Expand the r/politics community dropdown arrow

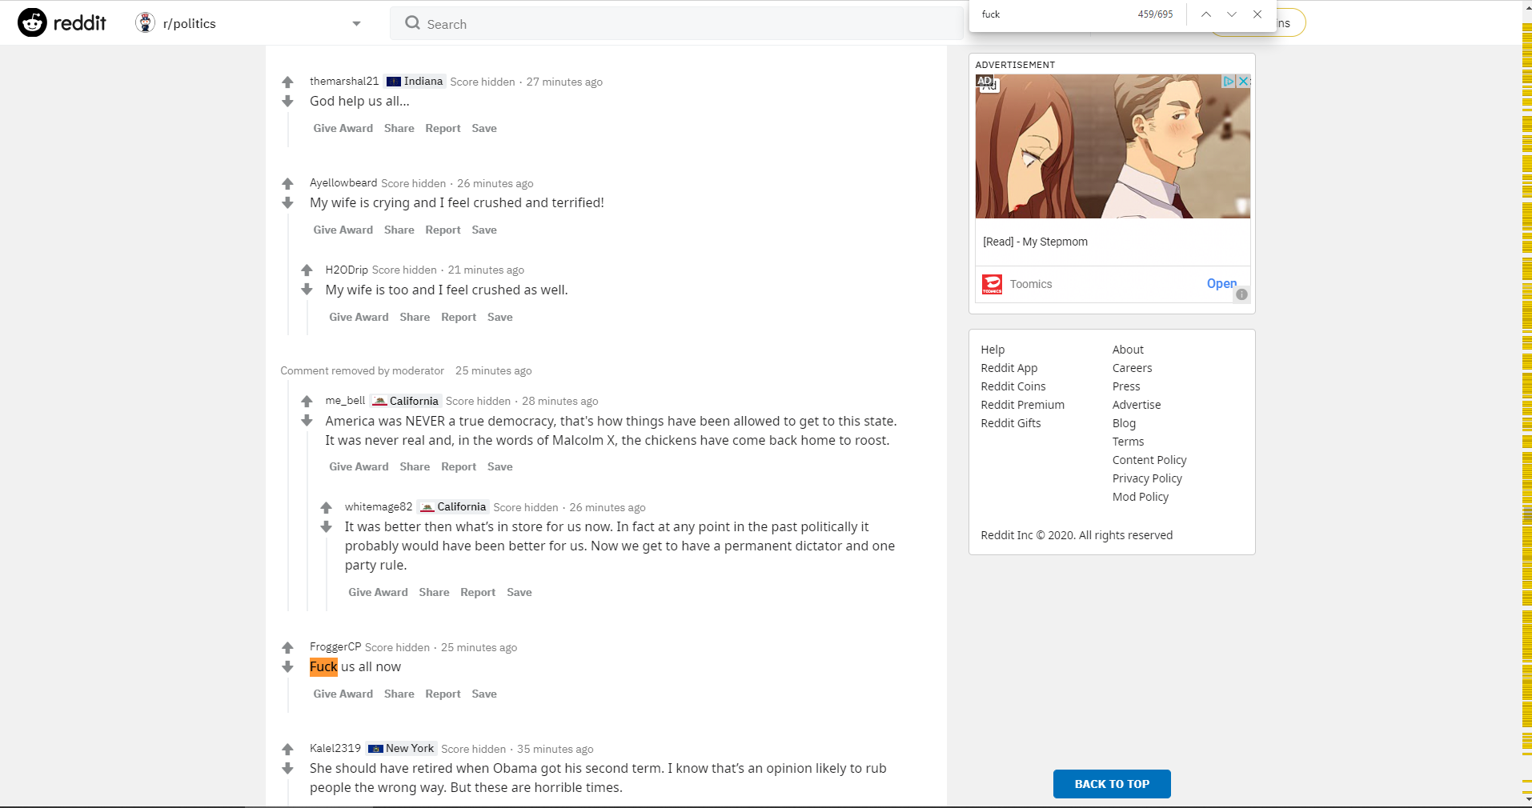pyautogui.click(x=356, y=24)
